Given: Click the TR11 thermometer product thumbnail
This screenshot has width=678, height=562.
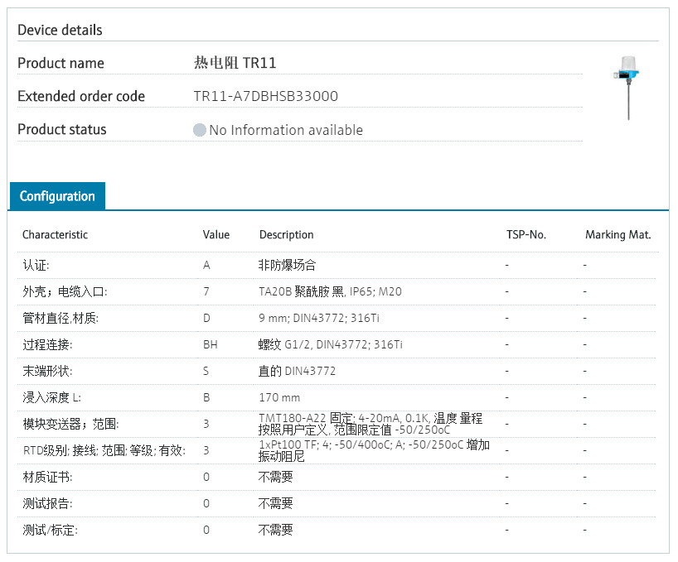Looking at the screenshot, I should click(626, 88).
